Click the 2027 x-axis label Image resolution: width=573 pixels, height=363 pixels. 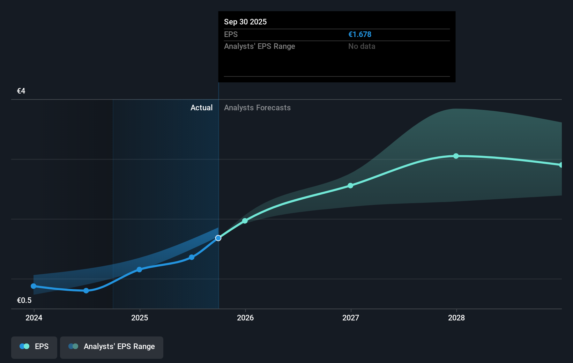coord(351,318)
